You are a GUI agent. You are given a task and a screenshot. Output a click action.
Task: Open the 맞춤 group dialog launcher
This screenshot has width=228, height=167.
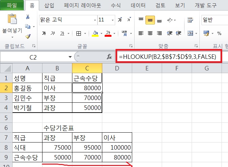coord(196,46)
